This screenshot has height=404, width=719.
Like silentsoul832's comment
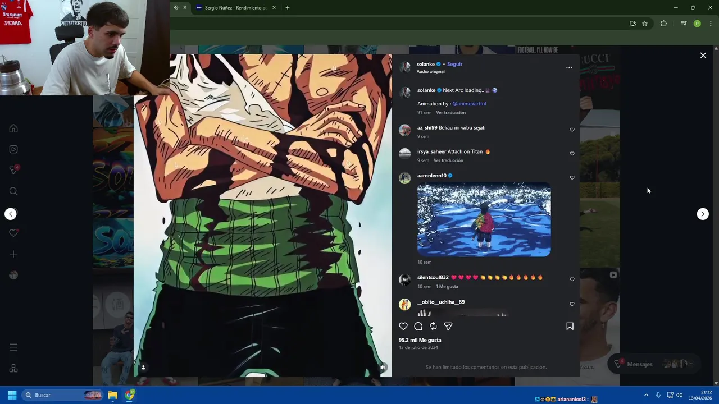(x=572, y=279)
